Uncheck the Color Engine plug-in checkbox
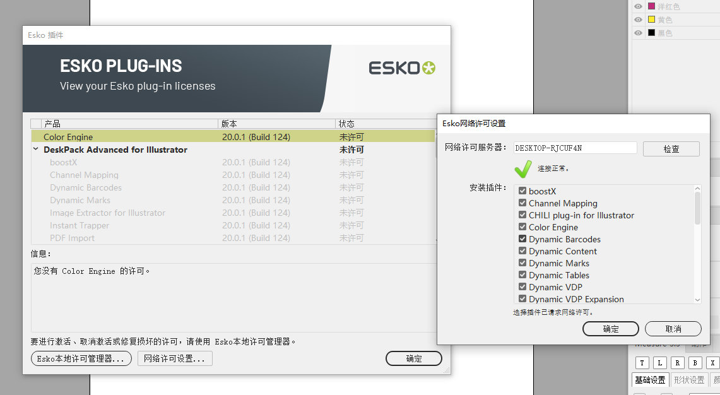This screenshot has width=720, height=395. [522, 227]
